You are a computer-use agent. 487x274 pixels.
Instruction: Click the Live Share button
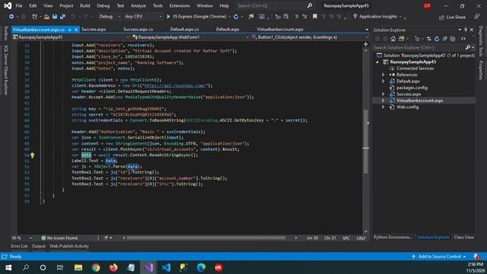click(452, 17)
